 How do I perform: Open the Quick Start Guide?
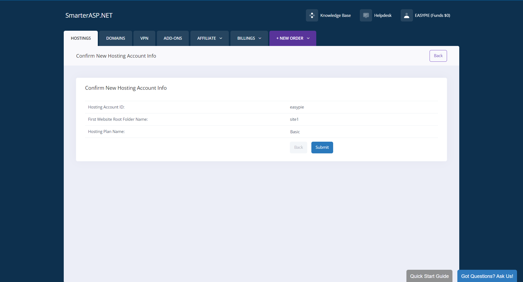(429, 276)
